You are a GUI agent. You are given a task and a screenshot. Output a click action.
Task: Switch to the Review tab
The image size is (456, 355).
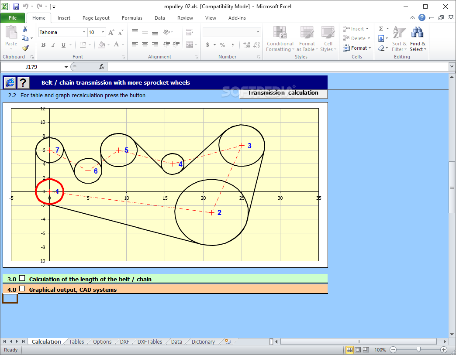point(185,18)
